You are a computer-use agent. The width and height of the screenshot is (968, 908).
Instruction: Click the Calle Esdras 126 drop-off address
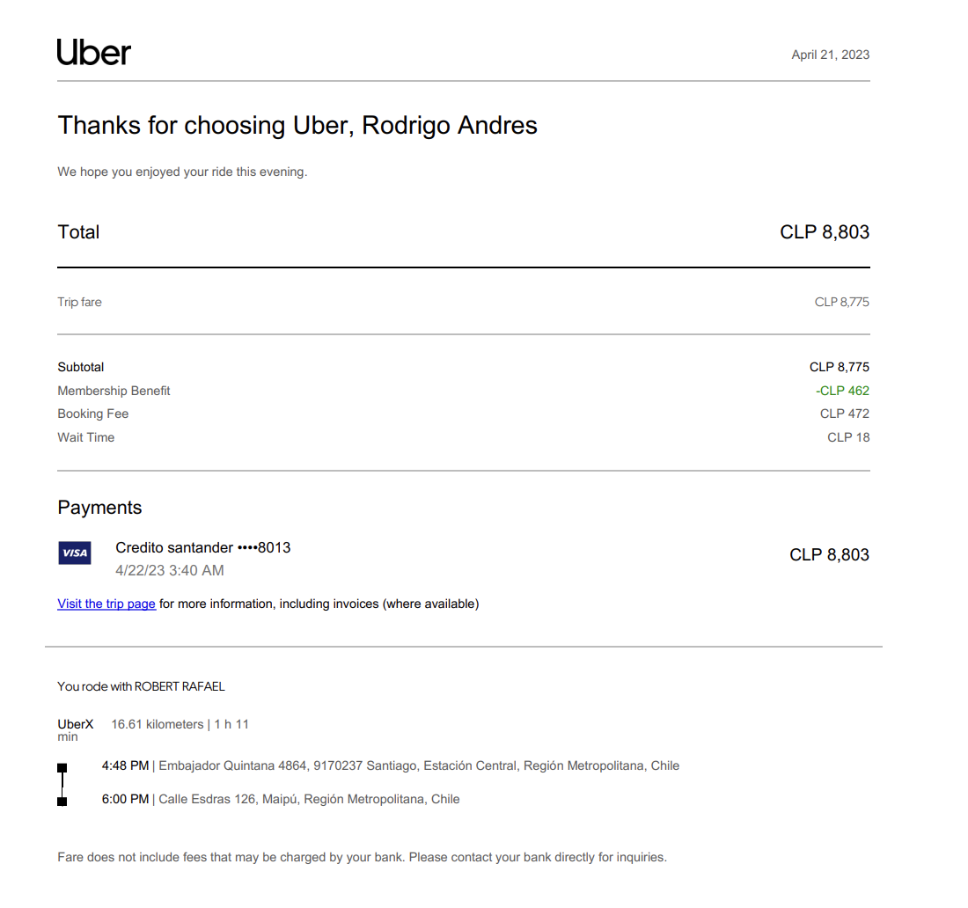click(309, 799)
